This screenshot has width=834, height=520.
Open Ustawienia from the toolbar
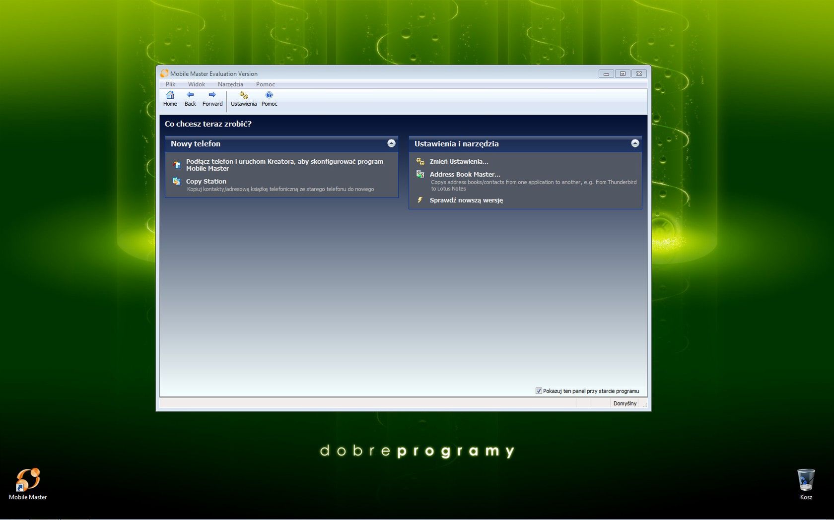click(244, 99)
